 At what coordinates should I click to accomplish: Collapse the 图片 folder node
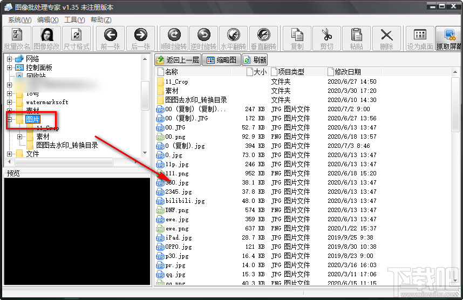10,119
